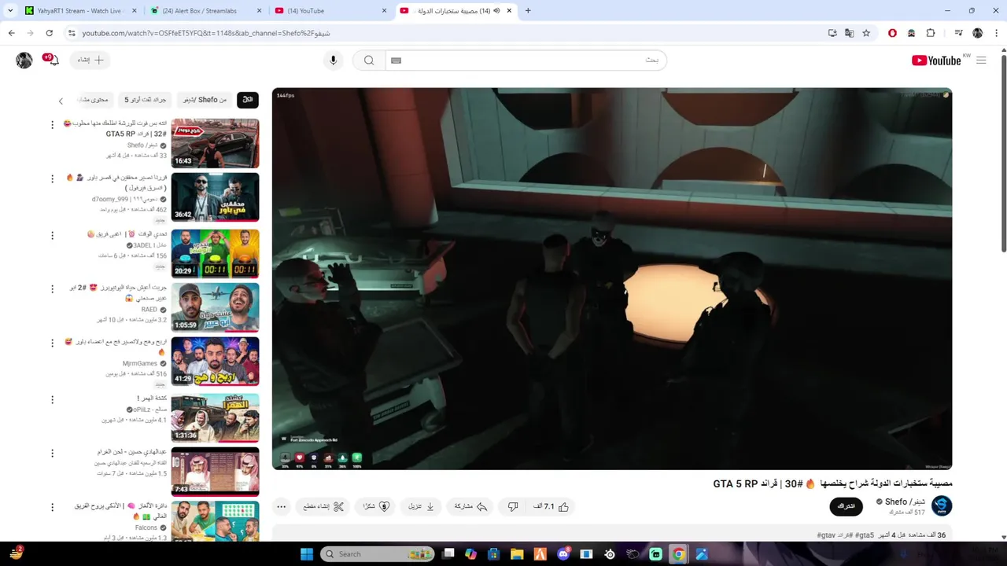Screen dimensions: 1007x566
Task: Open options menu for Falcons video
Action: 53,508
